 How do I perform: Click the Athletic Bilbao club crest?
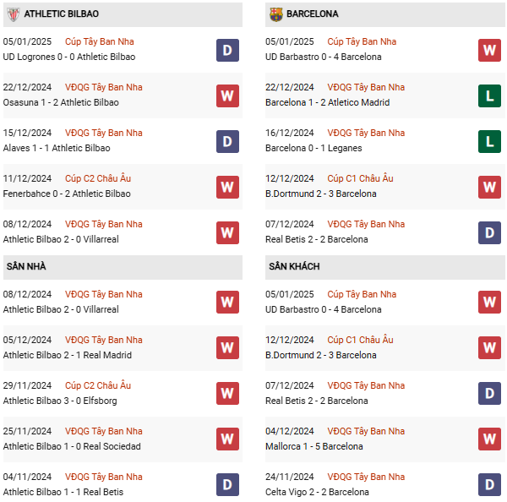click(x=14, y=14)
